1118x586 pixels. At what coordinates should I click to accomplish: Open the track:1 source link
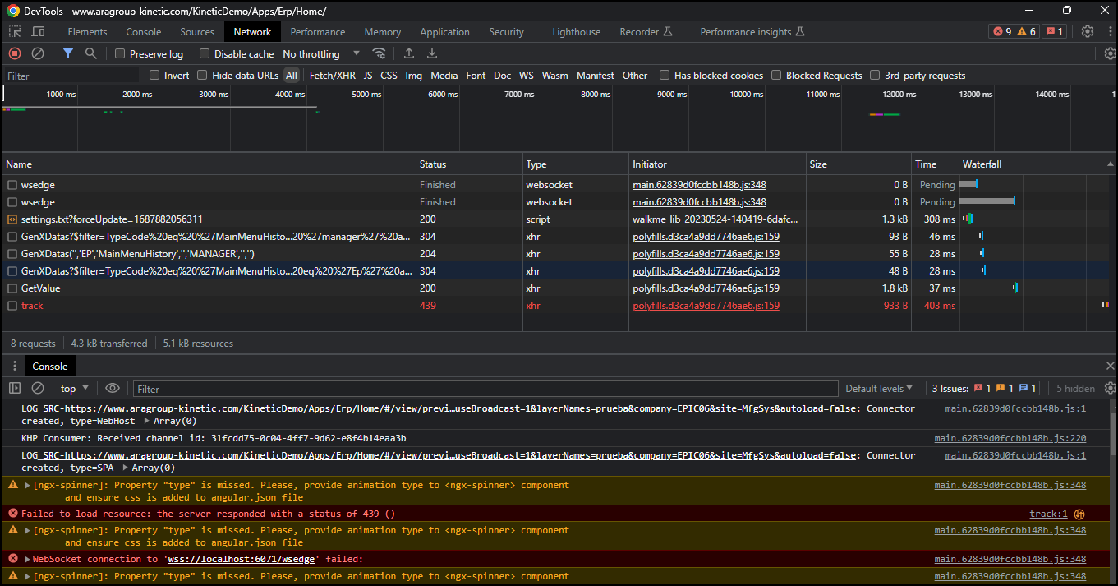1048,514
